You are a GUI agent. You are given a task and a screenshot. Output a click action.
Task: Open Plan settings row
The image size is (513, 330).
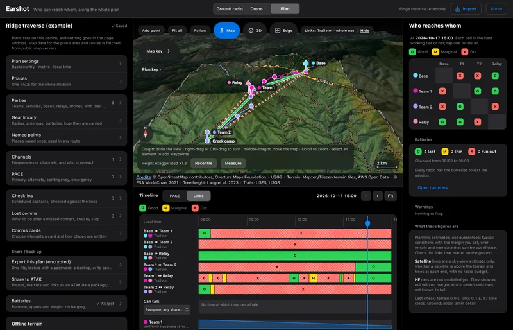click(x=67, y=64)
